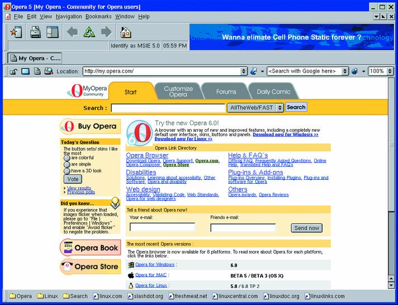Screen dimensions: 398x305
Task: Go forward with the Forward arrow
Action: 106,32
